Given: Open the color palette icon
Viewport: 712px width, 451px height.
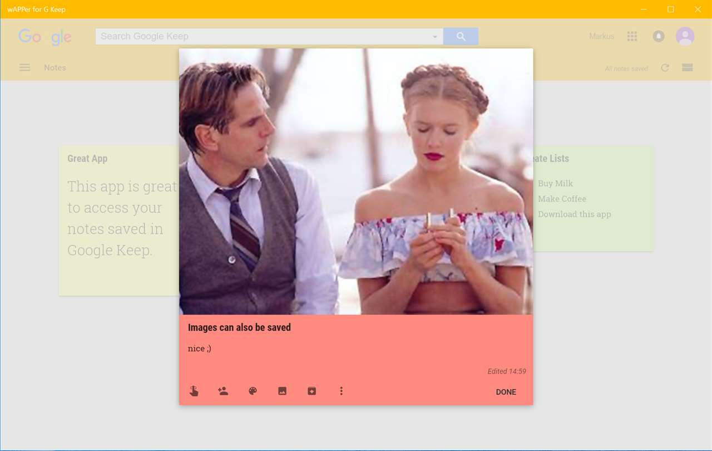Looking at the screenshot, I should (253, 391).
